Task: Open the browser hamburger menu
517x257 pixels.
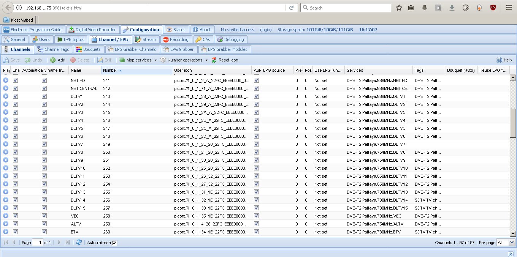Action: coord(509,8)
